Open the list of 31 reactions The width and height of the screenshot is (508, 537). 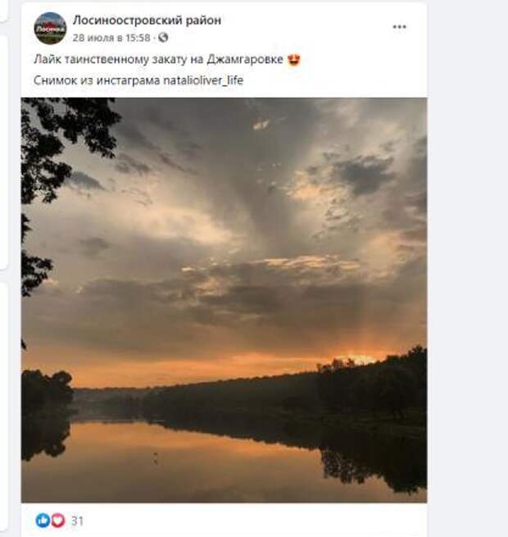point(77,521)
